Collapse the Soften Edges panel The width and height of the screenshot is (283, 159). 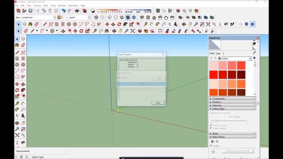point(232,109)
